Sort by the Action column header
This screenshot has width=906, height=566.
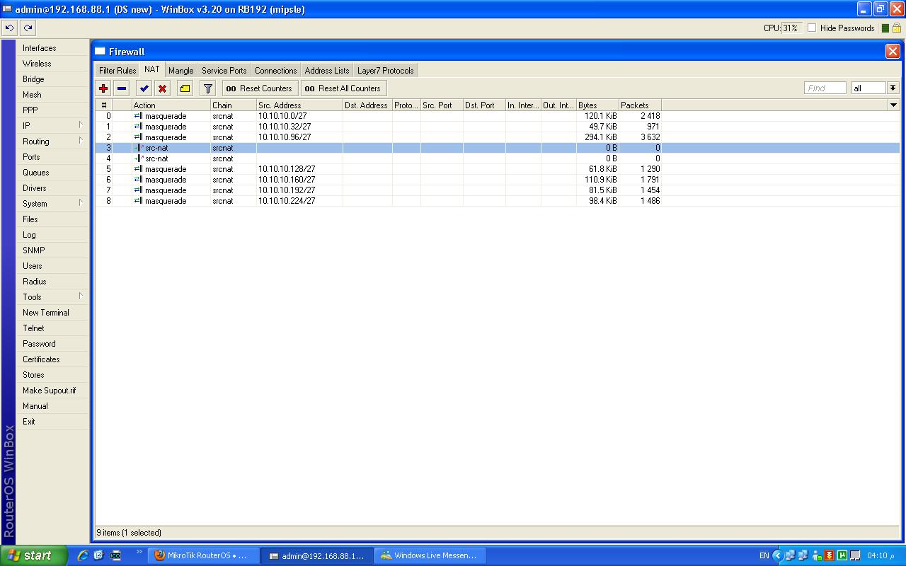tap(171, 105)
